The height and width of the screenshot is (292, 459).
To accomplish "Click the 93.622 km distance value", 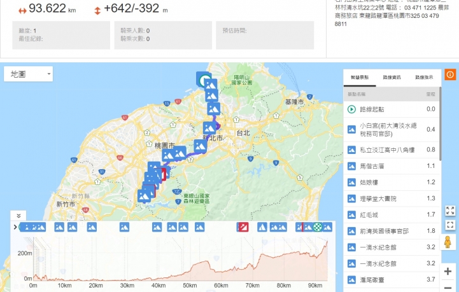I will click(x=47, y=8).
